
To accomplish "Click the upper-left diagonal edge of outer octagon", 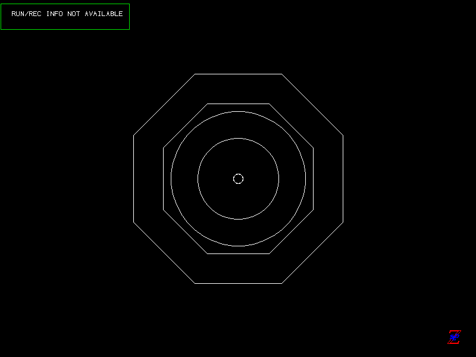I will click(x=164, y=105).
